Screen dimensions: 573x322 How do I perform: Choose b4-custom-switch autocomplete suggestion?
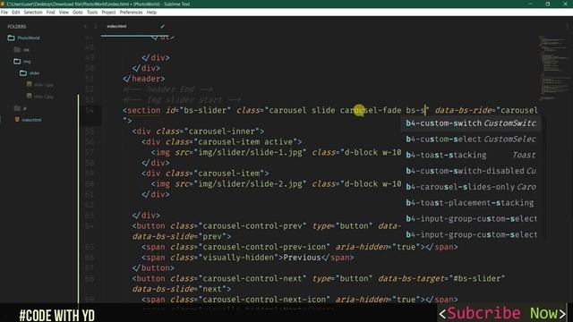(471, 123)
